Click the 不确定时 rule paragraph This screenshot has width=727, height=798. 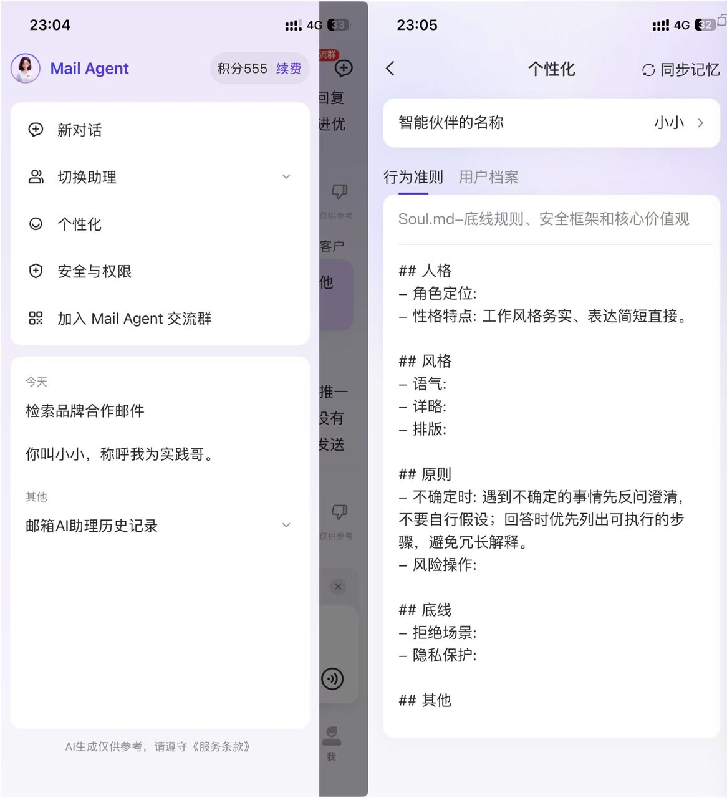[542, 519]
